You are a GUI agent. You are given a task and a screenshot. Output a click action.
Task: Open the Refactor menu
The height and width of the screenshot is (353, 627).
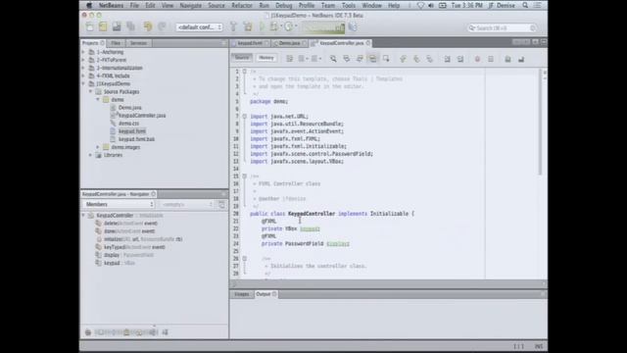tap(242, 6)
